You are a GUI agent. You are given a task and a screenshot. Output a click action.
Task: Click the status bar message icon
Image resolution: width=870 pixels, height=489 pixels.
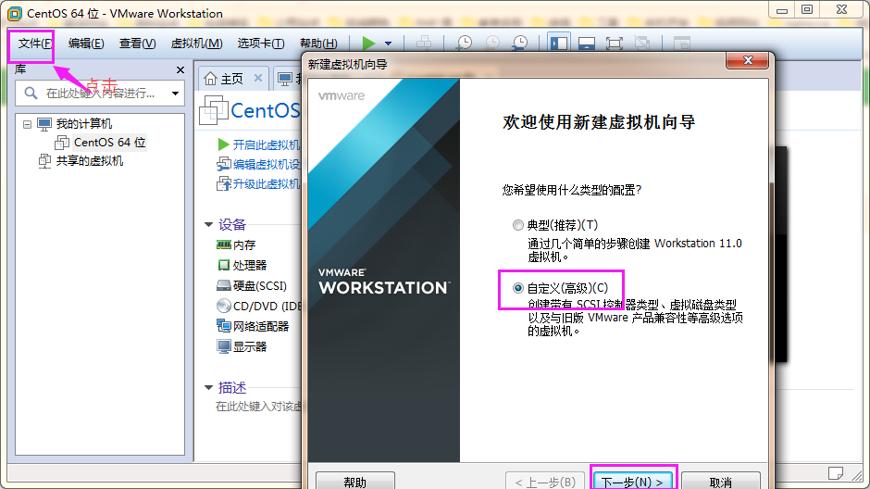836,473
